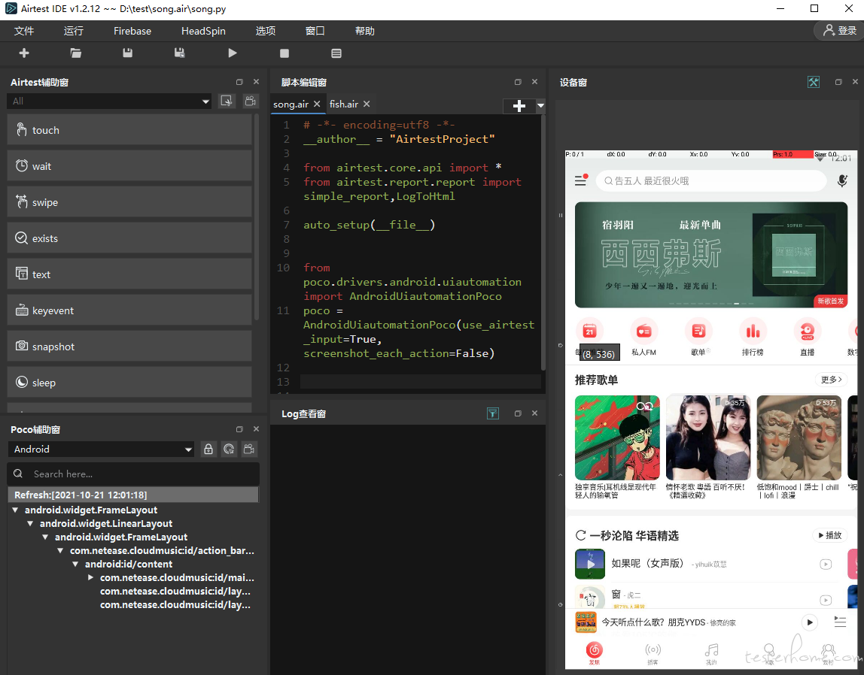Open a script using the folder icon
Image resolution: width=864 pixels, height=675 pixels.
75,53
